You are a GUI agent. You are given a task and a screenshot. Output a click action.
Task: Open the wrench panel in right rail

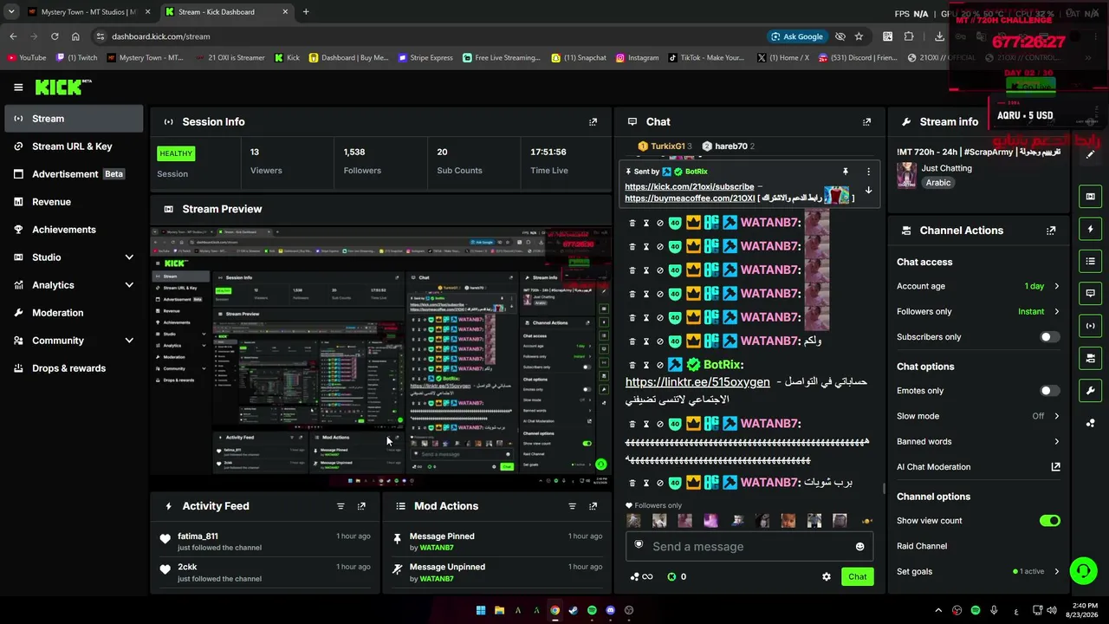tap(1090, 390)
